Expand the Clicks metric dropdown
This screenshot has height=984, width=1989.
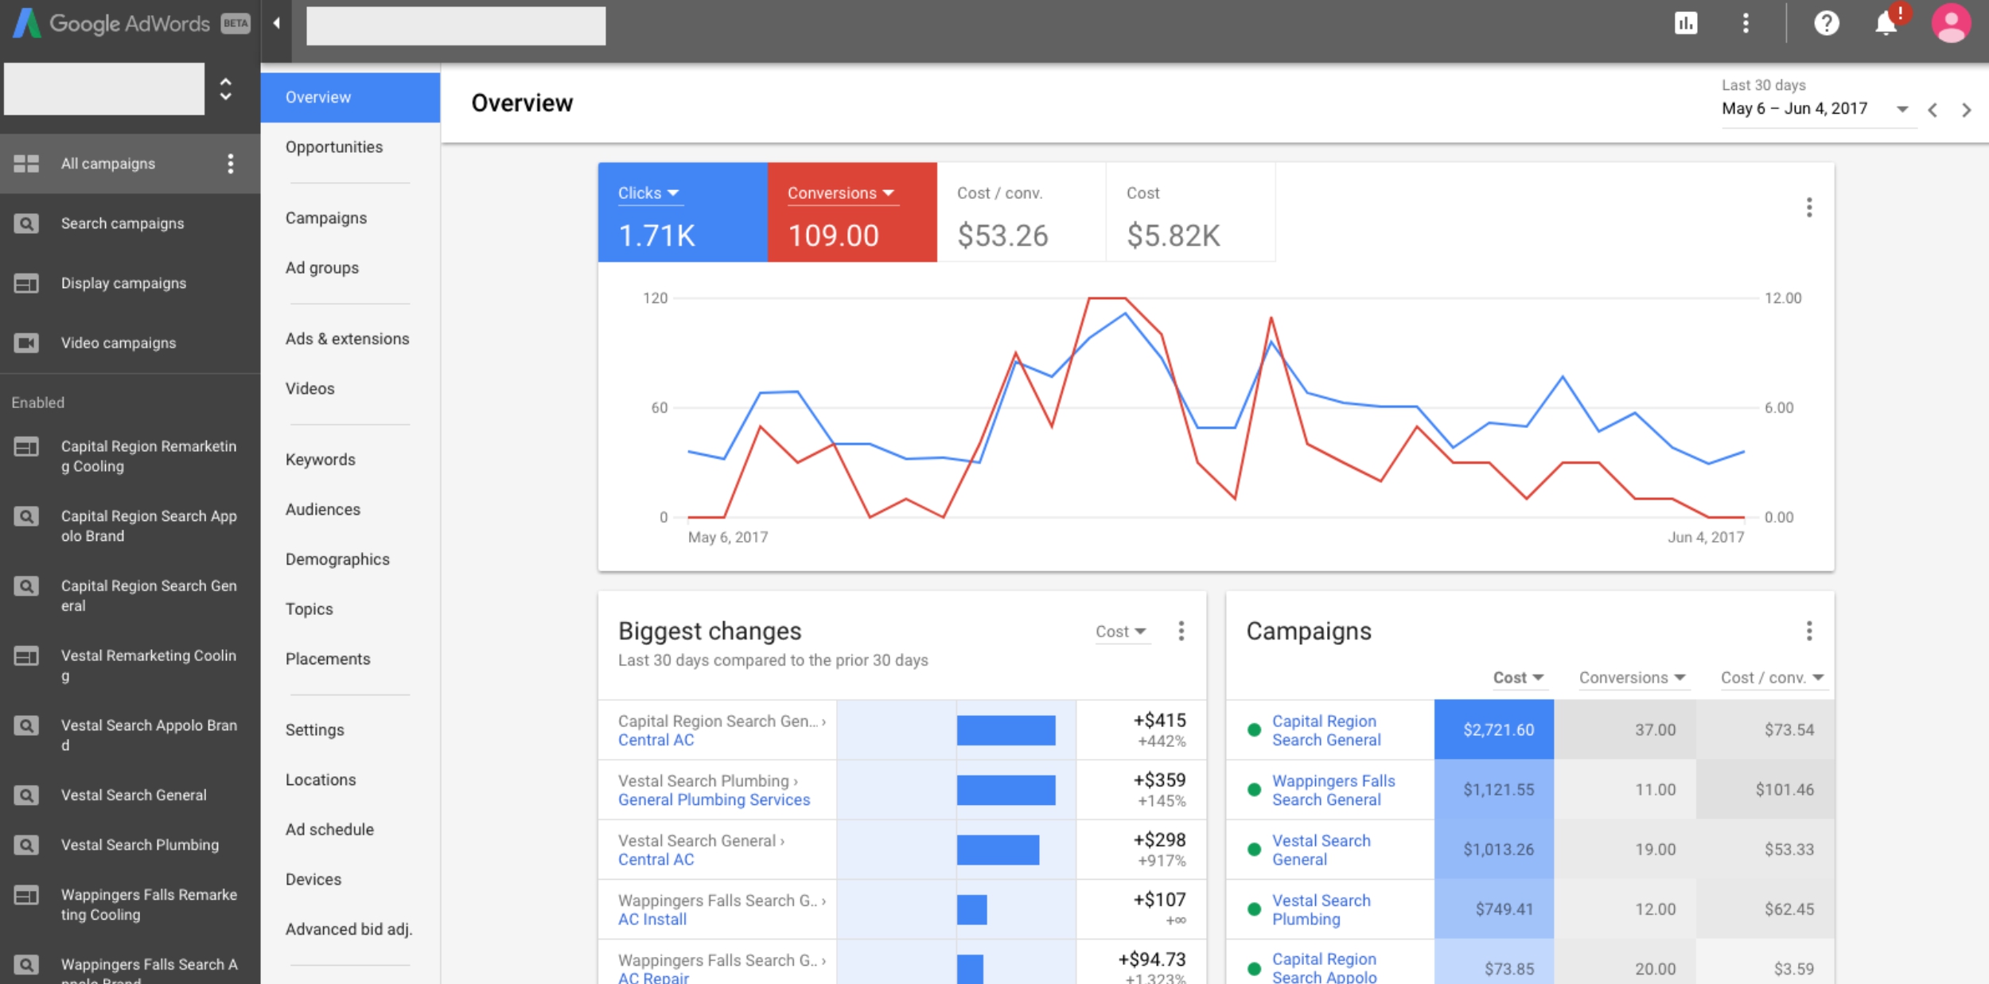[673, 193]
